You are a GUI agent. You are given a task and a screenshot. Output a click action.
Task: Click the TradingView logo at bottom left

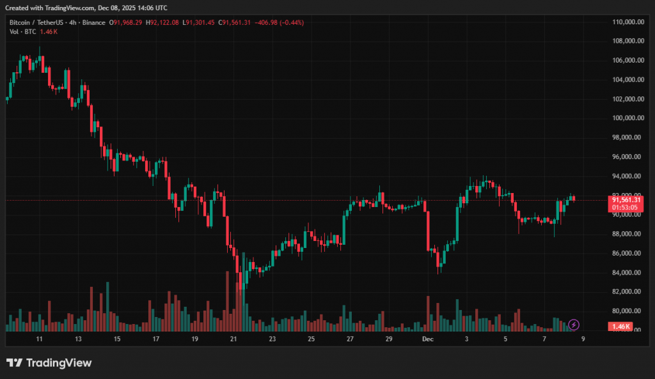(x=49, y=363)
